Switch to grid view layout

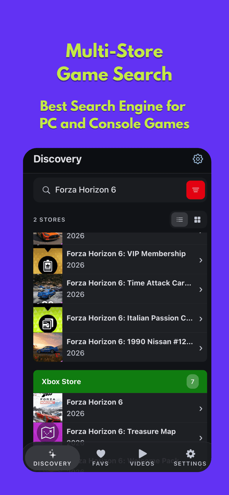pyautogui.click(x=197, y=220)
